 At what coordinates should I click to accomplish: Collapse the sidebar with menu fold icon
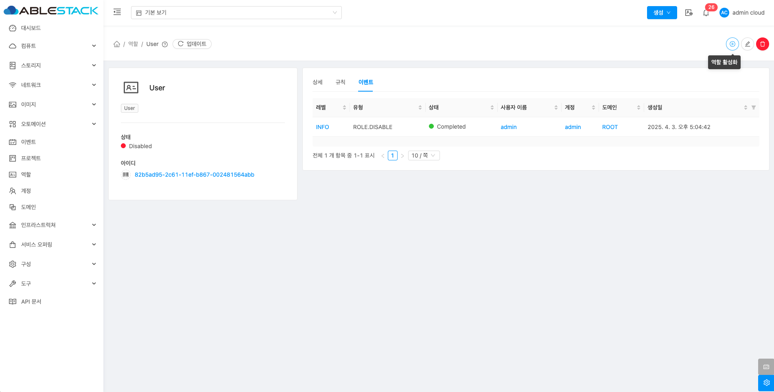[x=117, y=12]
